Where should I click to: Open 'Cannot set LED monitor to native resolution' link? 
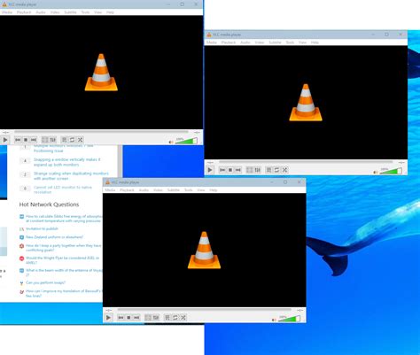pyautogui.click(x=63, y=189)
